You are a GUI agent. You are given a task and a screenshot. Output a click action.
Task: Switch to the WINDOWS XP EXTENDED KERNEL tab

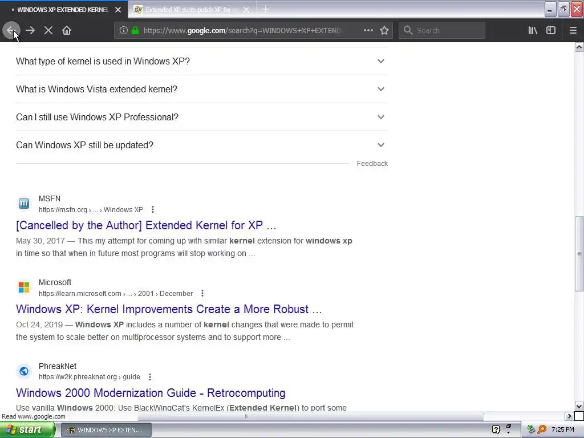pyautogui.click(x=63, y=10)
